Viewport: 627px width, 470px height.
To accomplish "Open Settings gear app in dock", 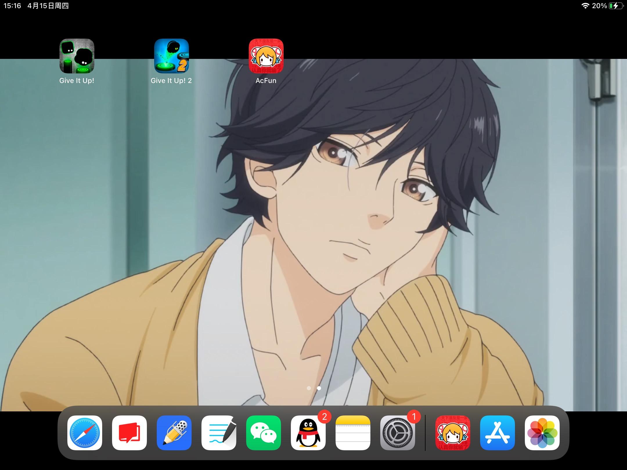I will [x=398, y=433].
